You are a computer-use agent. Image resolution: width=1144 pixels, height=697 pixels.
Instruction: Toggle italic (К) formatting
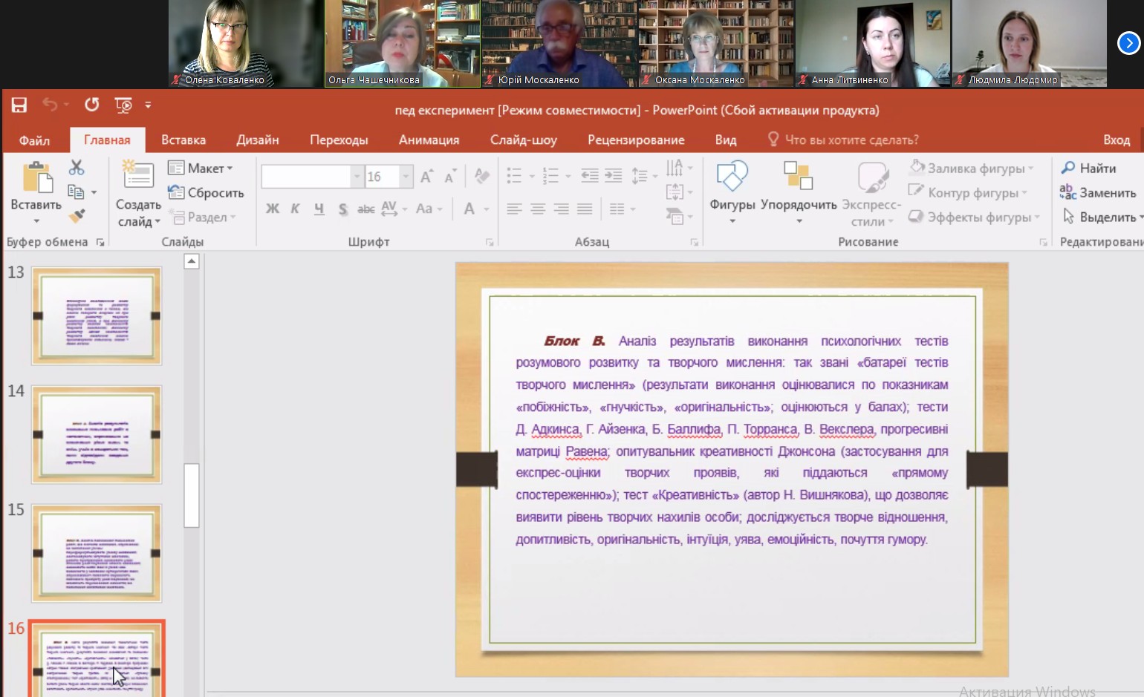tap(295, 209)
